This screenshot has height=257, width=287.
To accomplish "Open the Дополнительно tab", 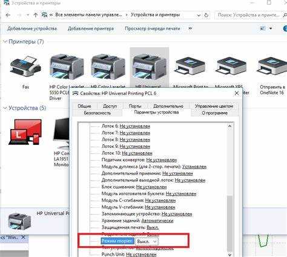I will [168, 106].
